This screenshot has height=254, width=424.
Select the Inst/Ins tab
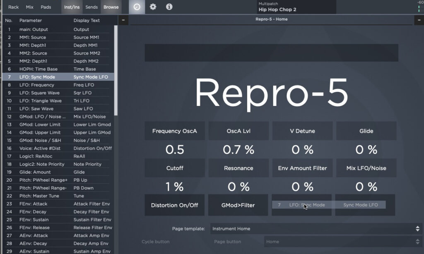tap(72, 7)
